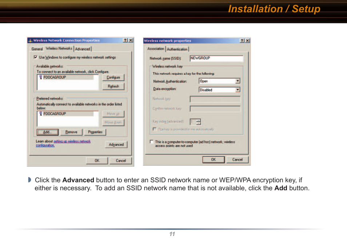Increase the Key index value

click(199, 120)
